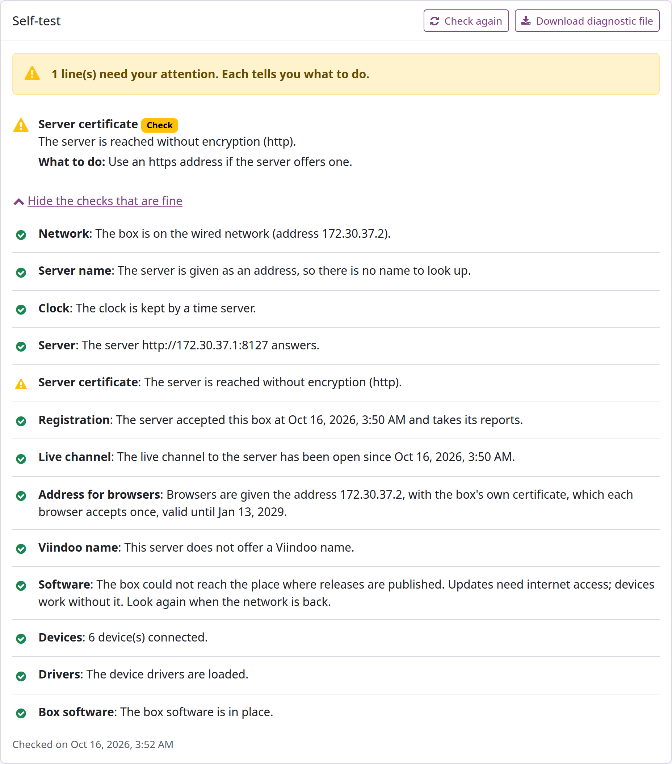Click the Check again button
This screenshot has height=764, width=672.
point(466,21)
